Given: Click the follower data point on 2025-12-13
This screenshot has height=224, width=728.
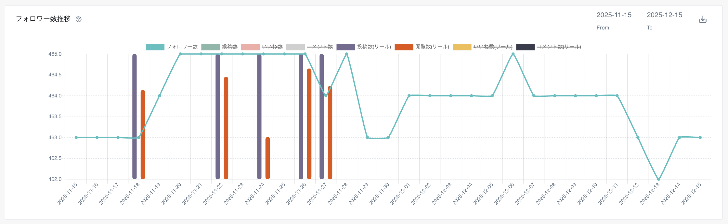Looking at the screenshot, I should coord(658,179).
